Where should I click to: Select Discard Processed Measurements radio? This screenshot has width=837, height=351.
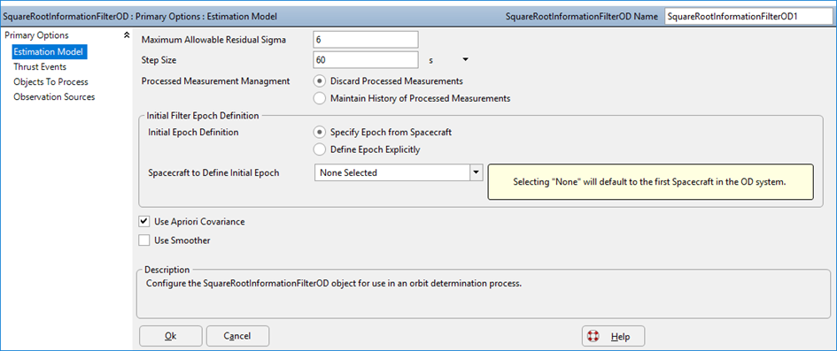(x=320, y=81)
